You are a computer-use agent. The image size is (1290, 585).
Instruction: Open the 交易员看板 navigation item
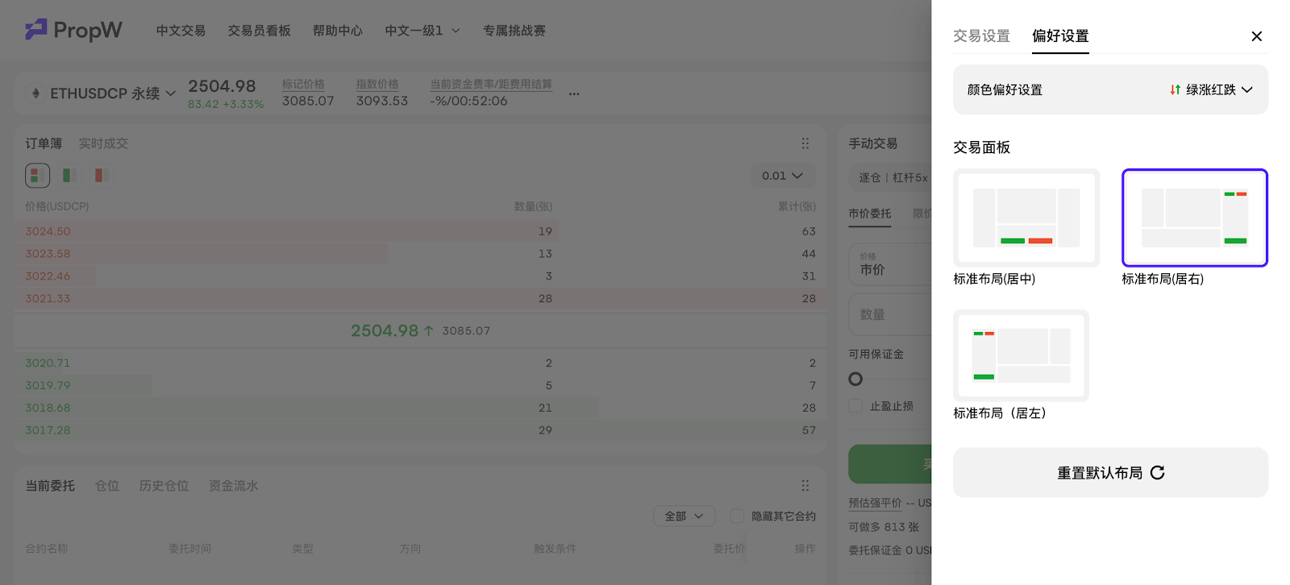click(259, 31)
